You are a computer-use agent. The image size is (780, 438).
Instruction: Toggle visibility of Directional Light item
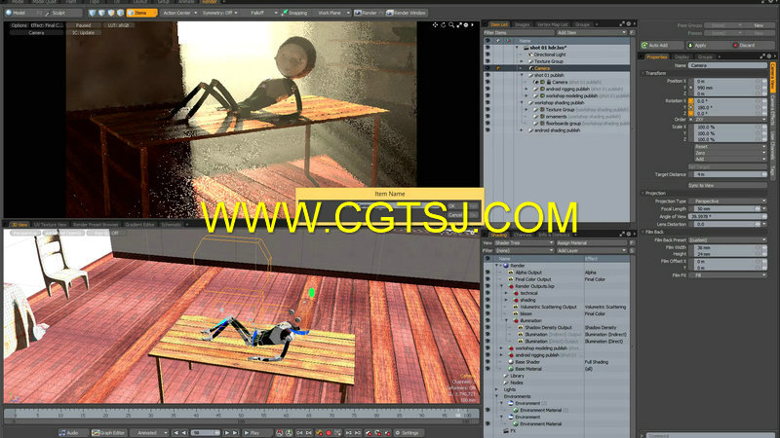(x=487, y=55)
